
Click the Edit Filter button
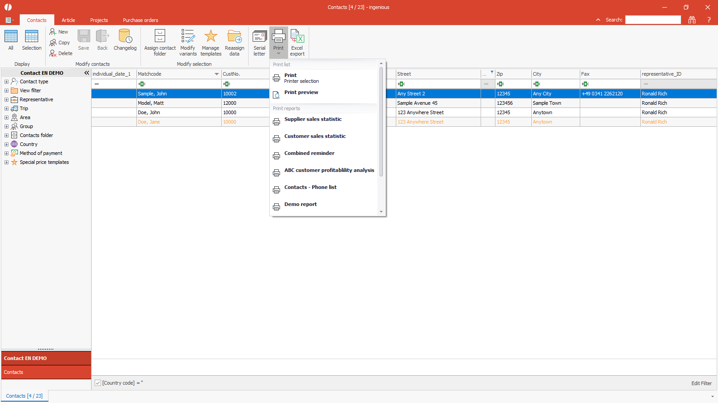tap(701, 383)
